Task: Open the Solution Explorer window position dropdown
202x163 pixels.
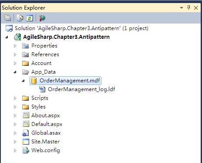Action: 182,8
